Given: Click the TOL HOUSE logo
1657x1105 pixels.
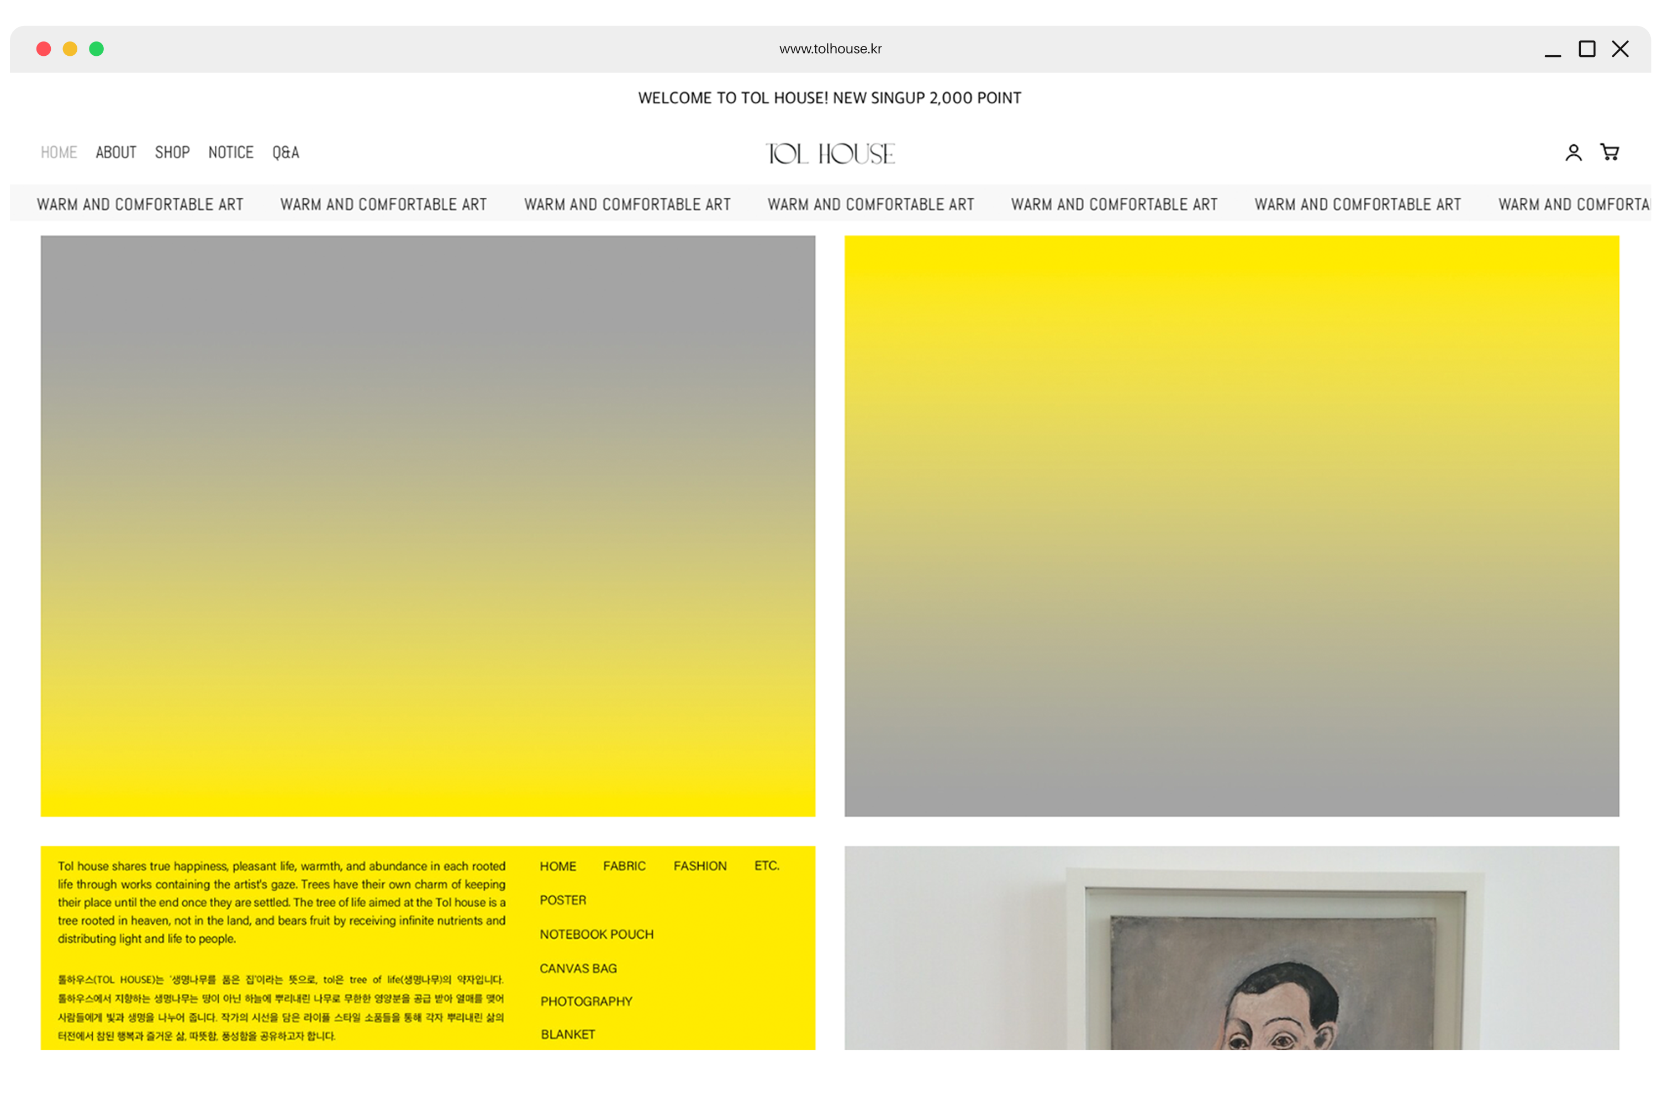Looking at the screenshot, I should point(830,154).
